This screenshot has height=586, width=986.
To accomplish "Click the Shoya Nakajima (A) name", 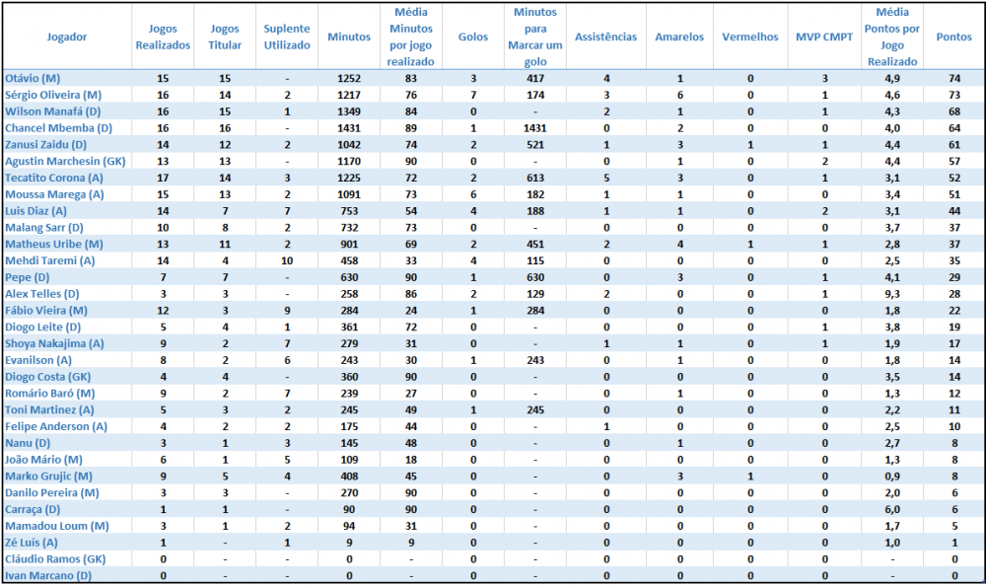I will [54, 343].
